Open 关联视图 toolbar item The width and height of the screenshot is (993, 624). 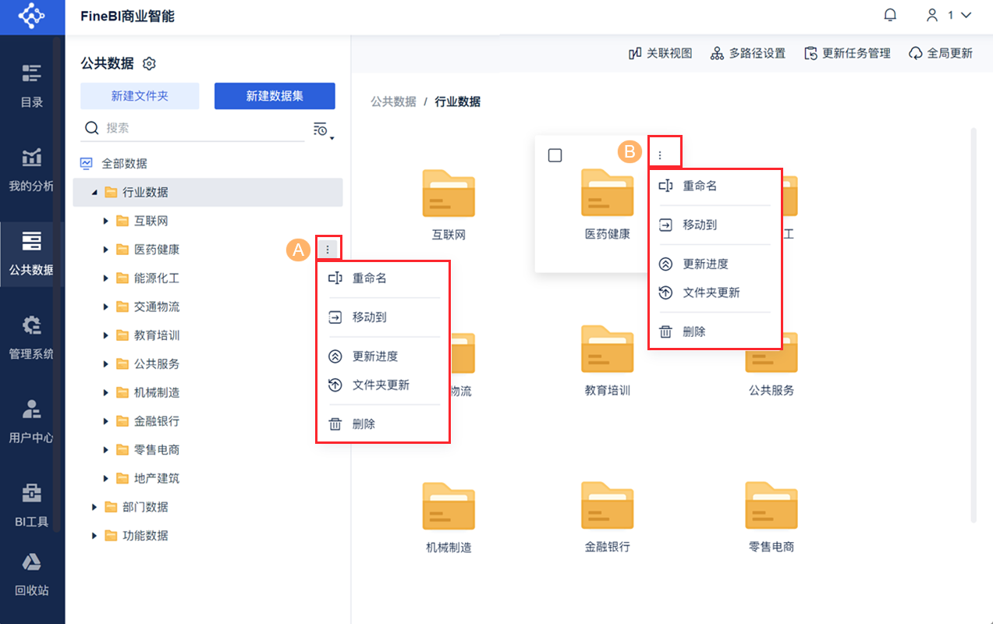point(660,54)
